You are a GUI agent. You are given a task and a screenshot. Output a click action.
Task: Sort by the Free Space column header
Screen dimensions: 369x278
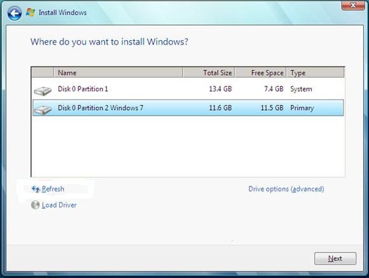[x=260, y=73]
